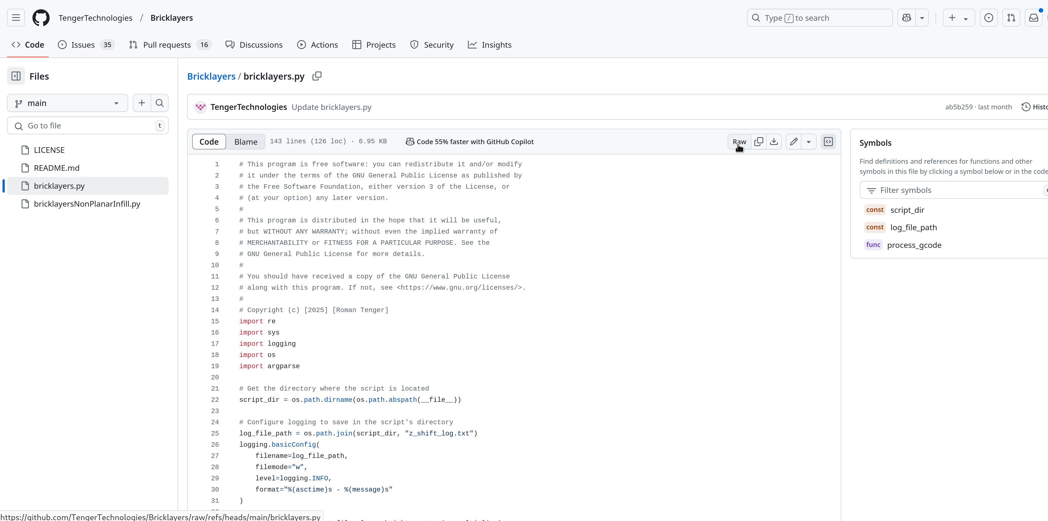Screen dimensions: 1048x521
Task: Focus the Go to file input
Action: pyautogui.click(x=88, y=126)
